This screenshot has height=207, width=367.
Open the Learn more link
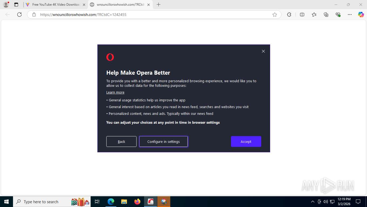coord(115,92)
